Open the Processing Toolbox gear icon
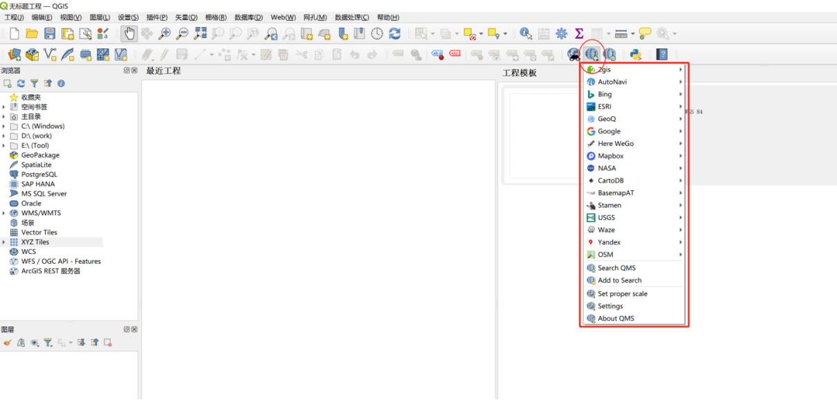The width and height of the screenshot is (837, 400). (x=562, y=33)
